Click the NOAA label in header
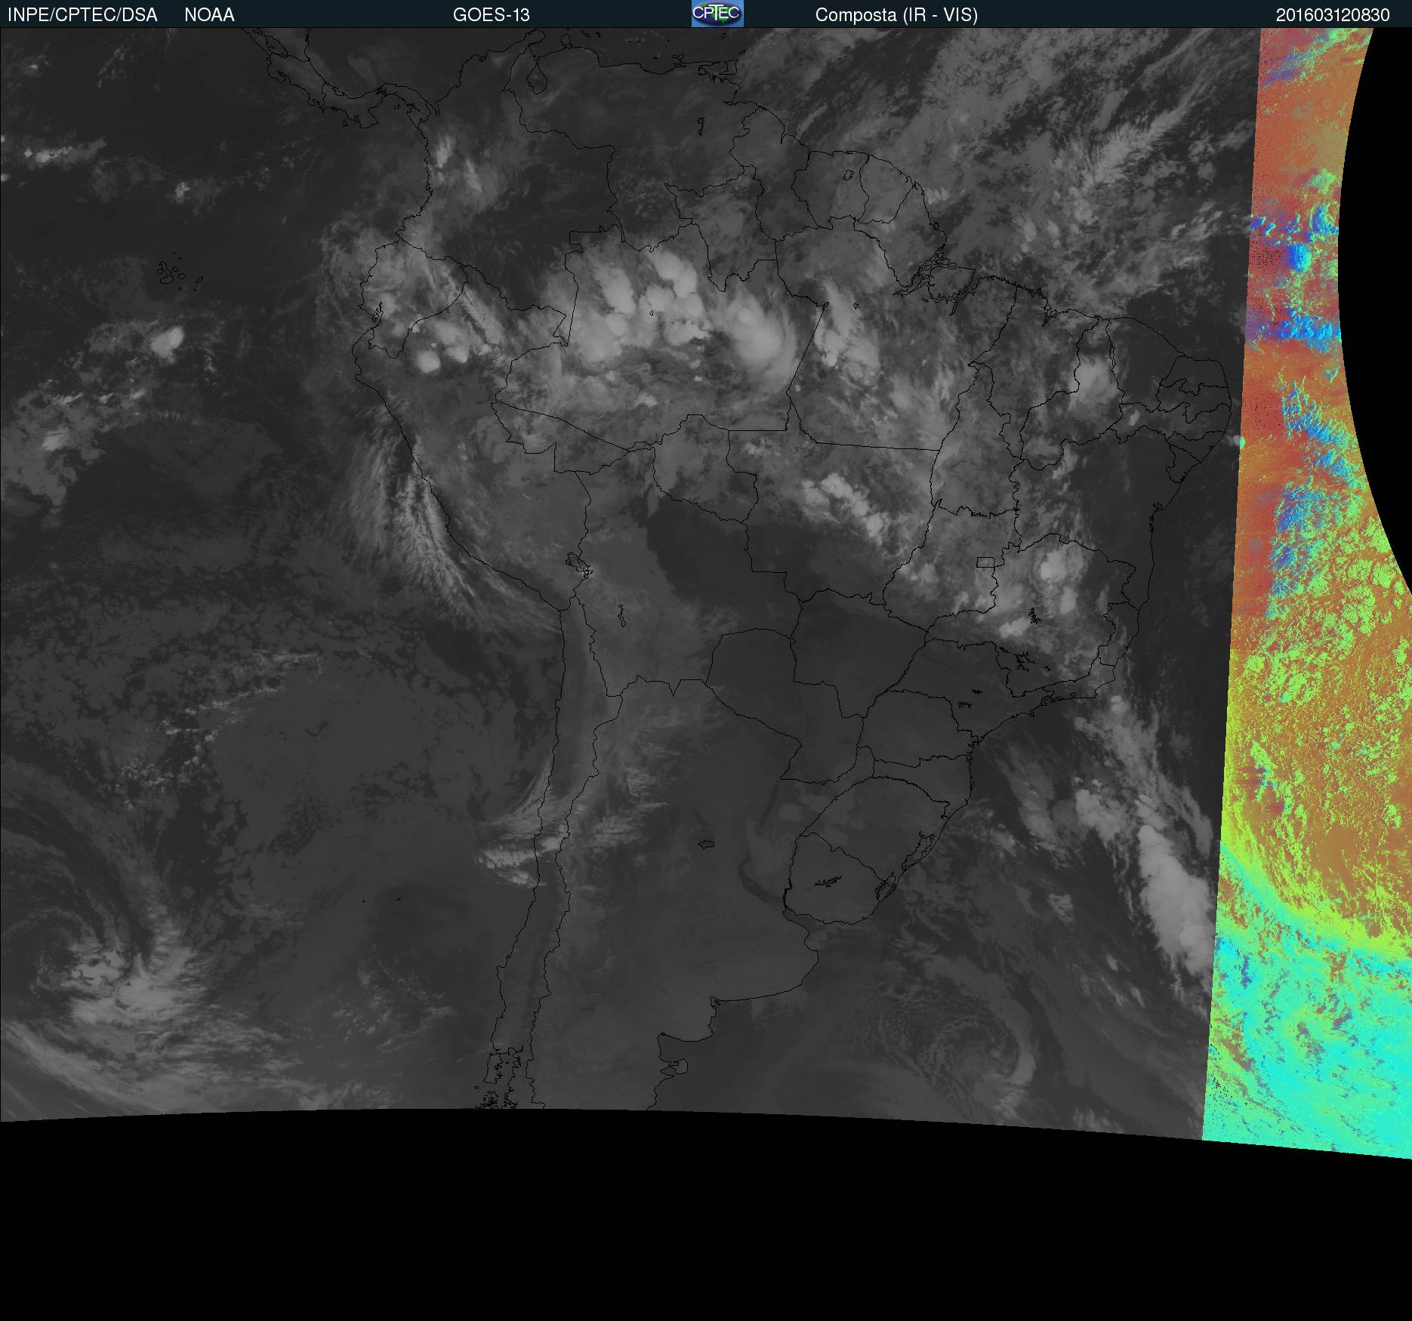 click(x=209, y=15)
